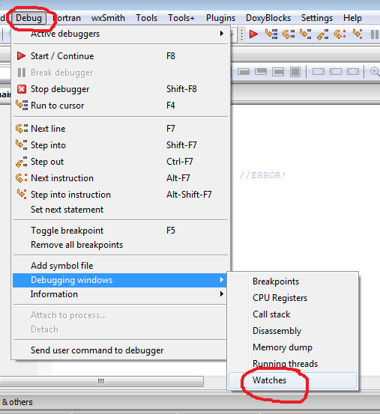The width and height of the screenshot is (380, 414).
Task: Click Break debugger pause toolbar icon
Action: (x=375, y=34)
